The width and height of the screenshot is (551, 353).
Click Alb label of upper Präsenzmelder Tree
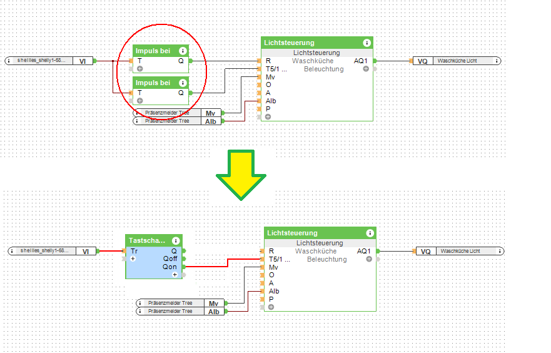[211, 121]
